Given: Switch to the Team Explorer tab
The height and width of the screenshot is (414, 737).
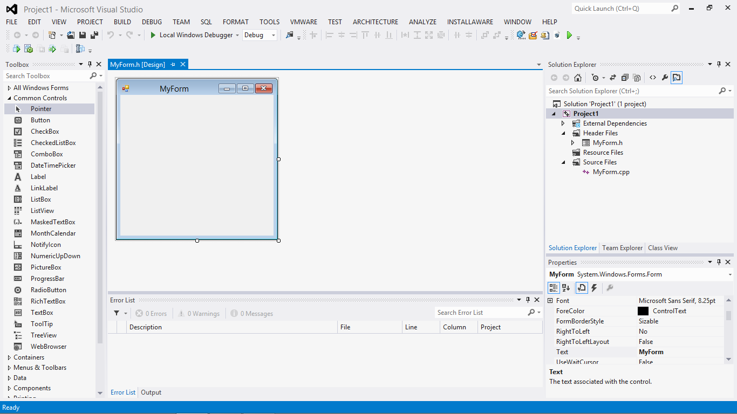Looking at the screenshot, I should (x=623, y=248).
